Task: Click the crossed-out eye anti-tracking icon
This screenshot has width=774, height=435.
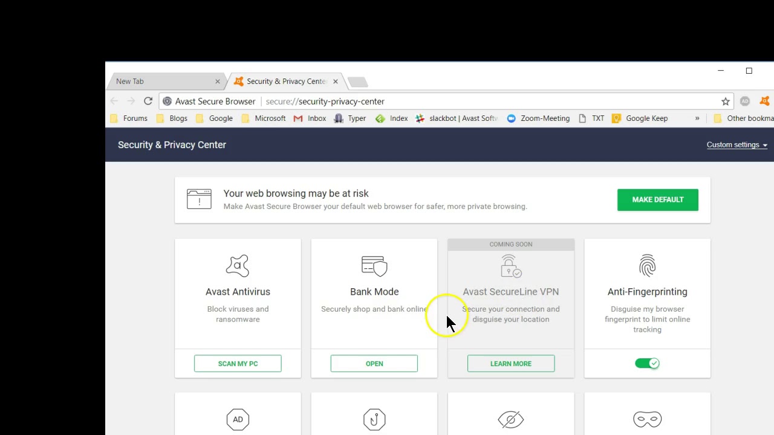Action: (x=511, y=419)
